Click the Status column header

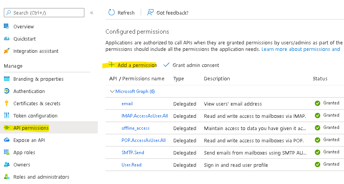(x=320, y=78)
